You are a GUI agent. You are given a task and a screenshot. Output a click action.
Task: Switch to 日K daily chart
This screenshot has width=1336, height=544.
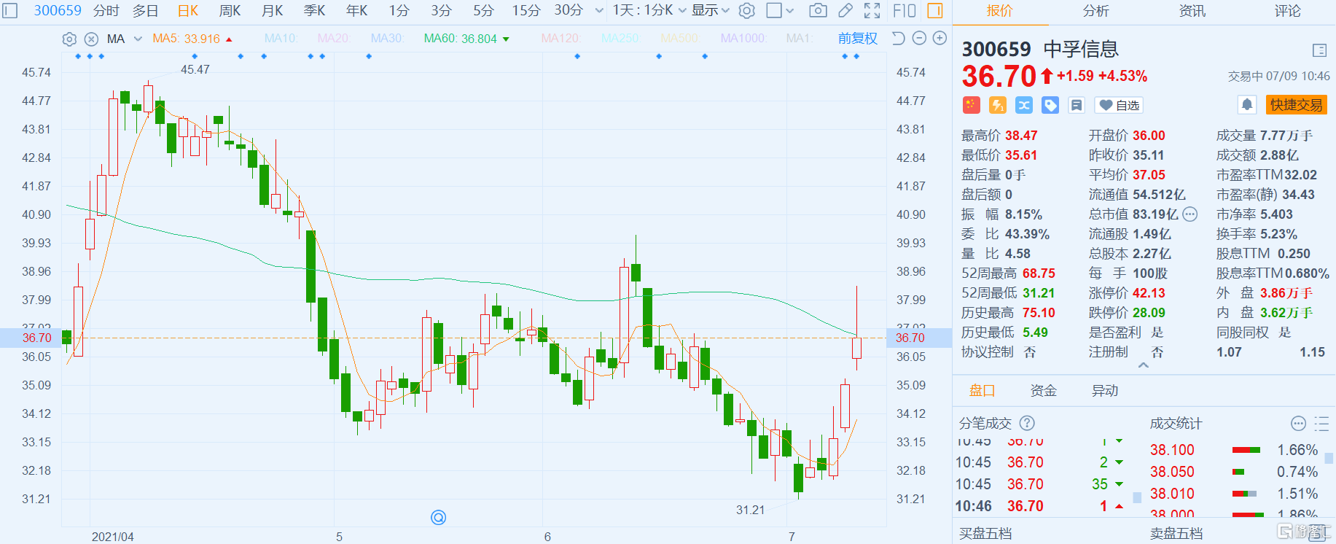click(188, 10)
